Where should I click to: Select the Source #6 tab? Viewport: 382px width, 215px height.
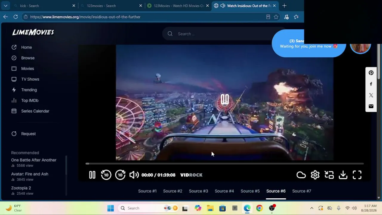click(276, 191)
